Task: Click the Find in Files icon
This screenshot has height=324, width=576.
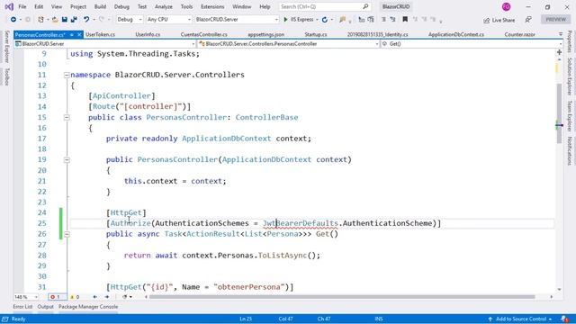Action: click(x=342, y=20)
